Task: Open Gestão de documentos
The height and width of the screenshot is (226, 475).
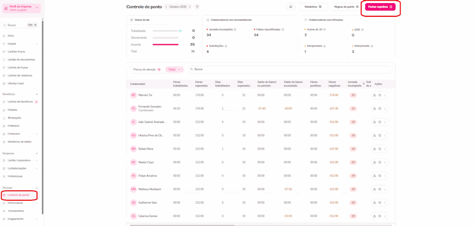Action: (21, 60)
